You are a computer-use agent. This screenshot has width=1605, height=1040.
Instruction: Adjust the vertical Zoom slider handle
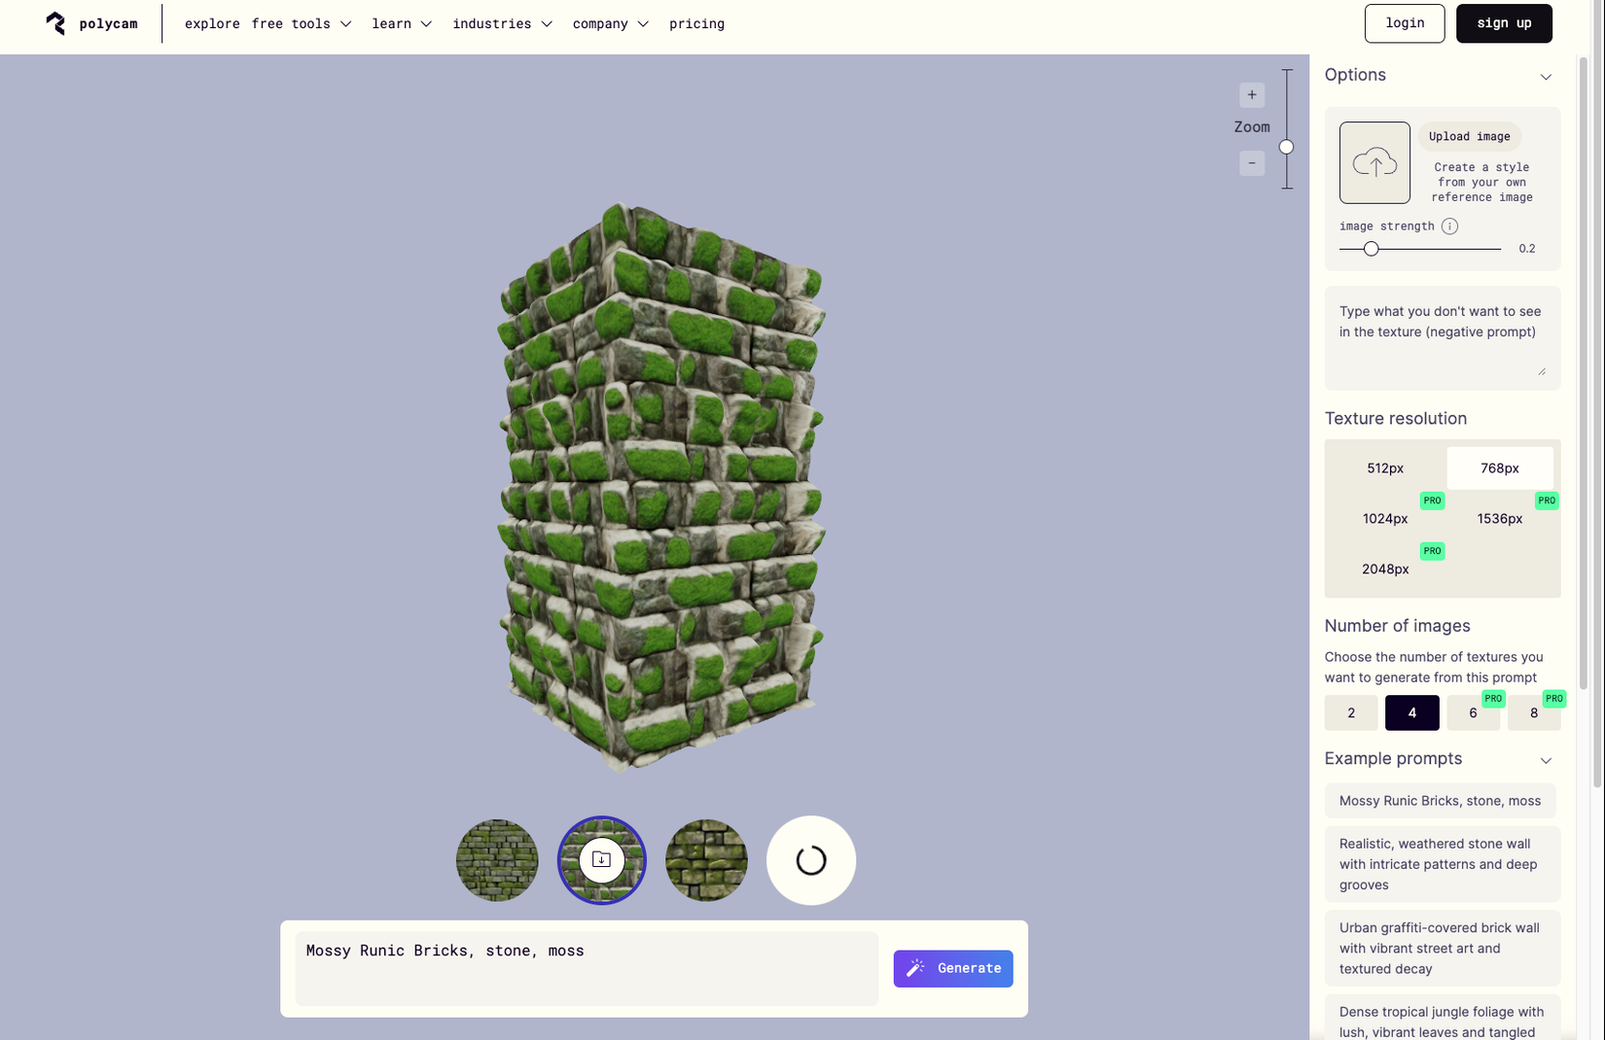click(x=1286, y=147)
